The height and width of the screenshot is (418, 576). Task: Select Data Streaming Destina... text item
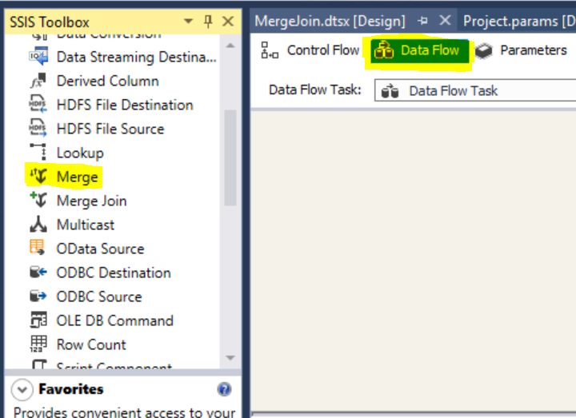137,58
